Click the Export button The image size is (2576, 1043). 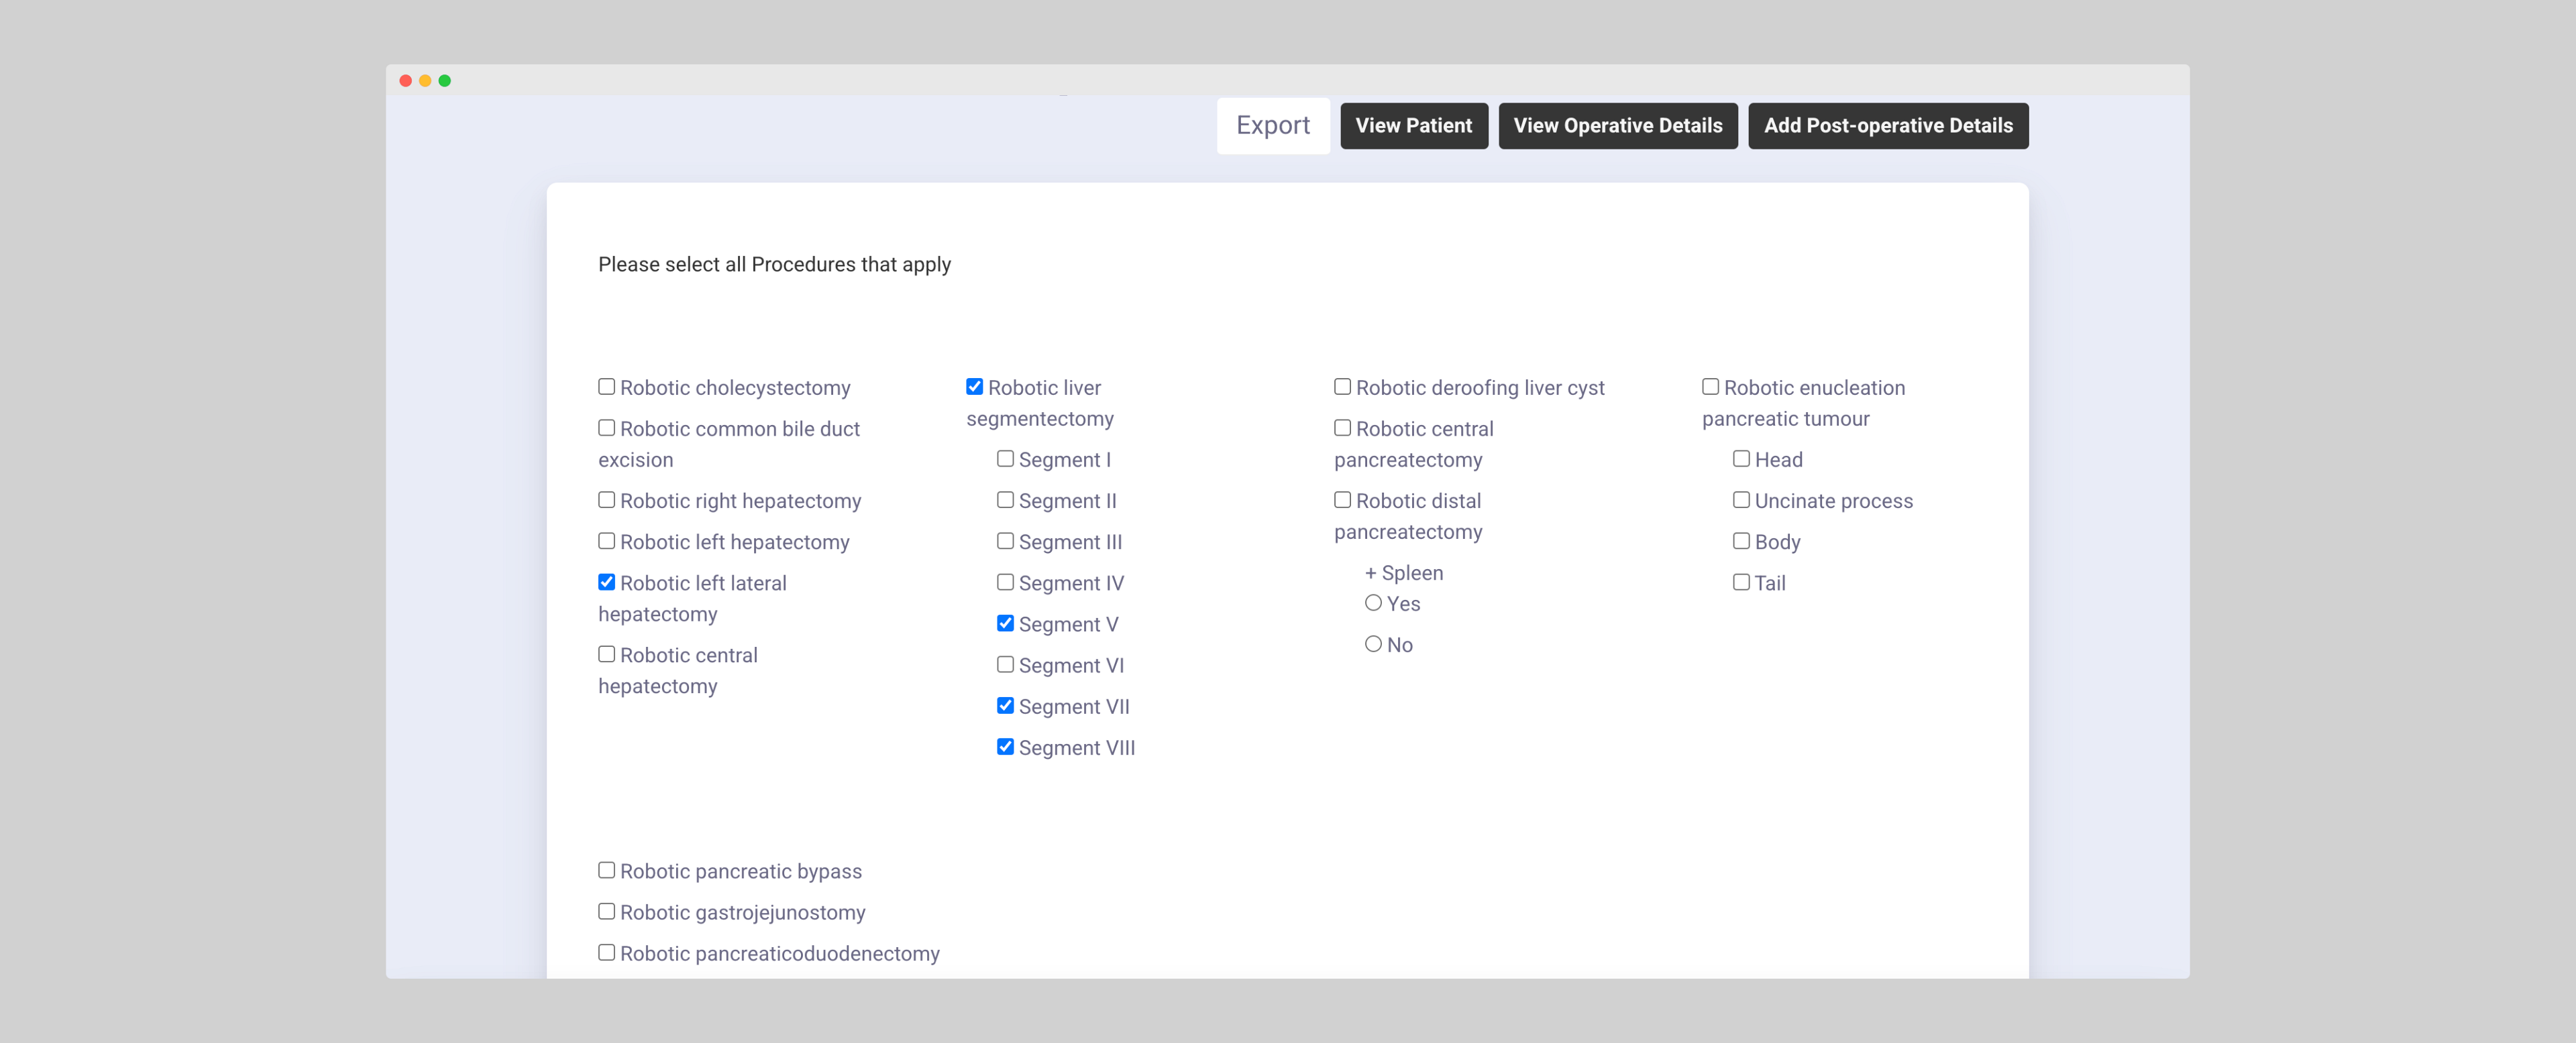(1272, 126)
